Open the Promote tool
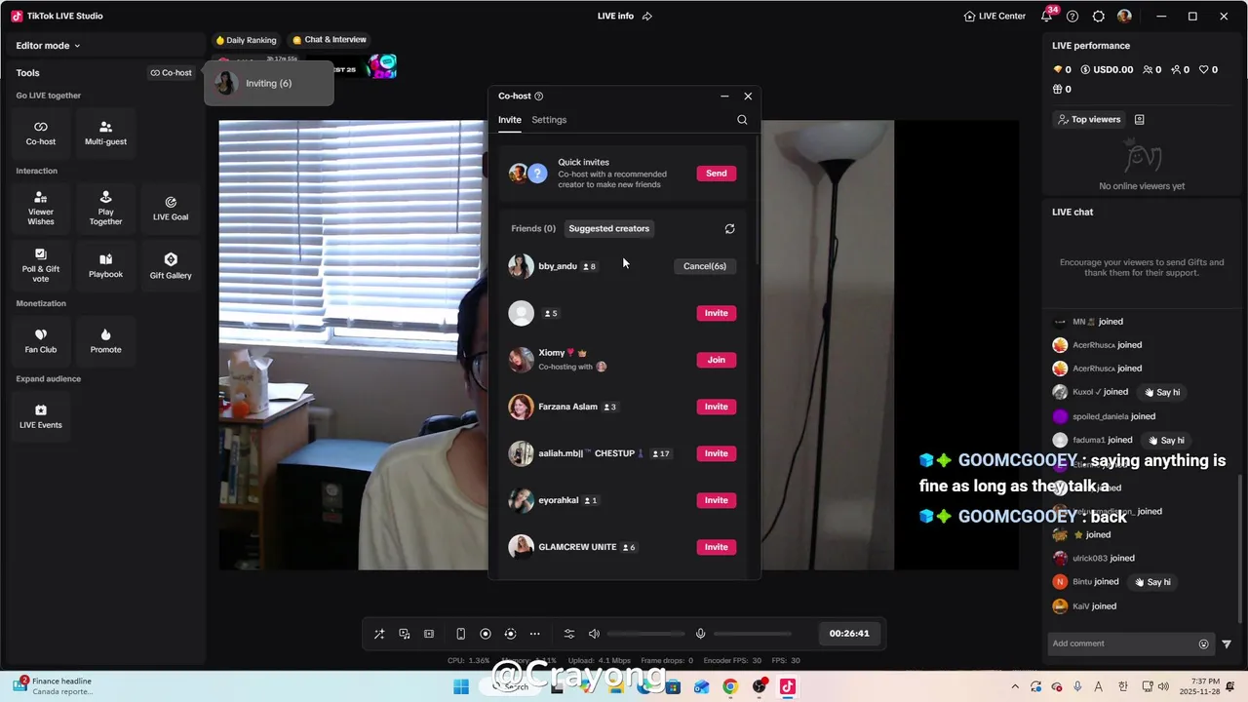Image resolution: width=1248 pixels, height=702 pixels. click(x=105, y=341)
